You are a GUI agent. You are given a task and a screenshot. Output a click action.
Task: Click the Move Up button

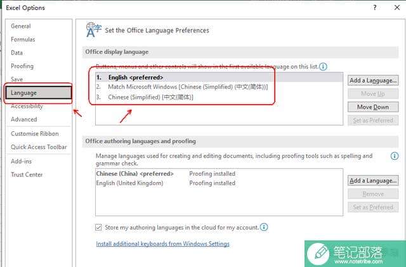(x=373, y=94)
